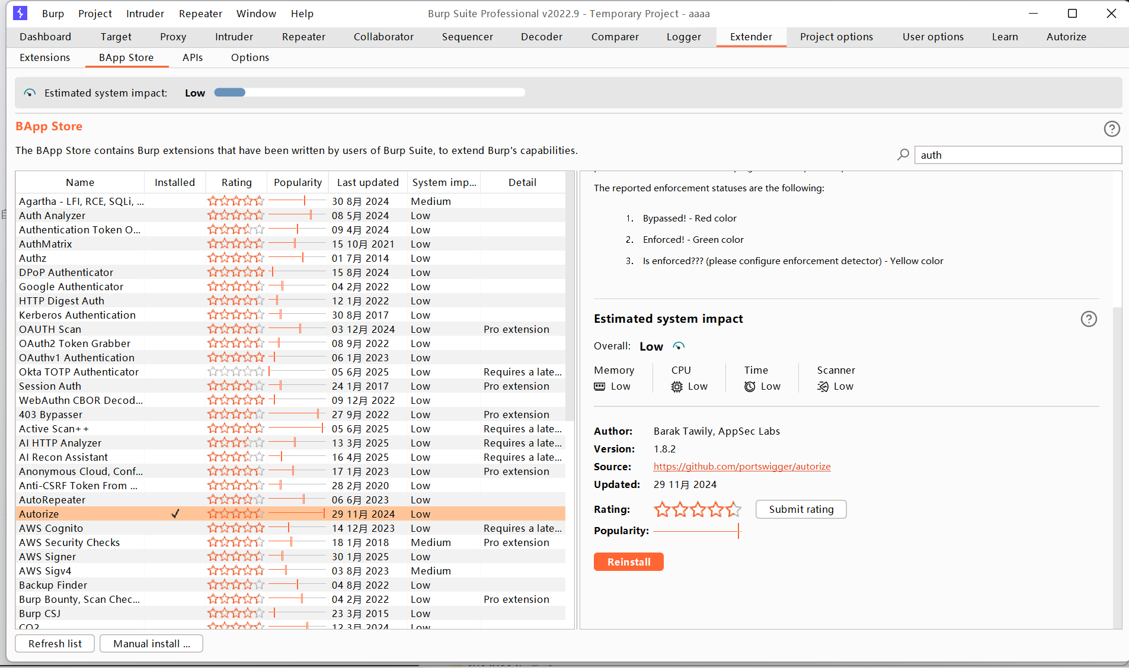Screen dimensions: 1129x668
Task: Sort by the Rating column header
Action: 236,182
